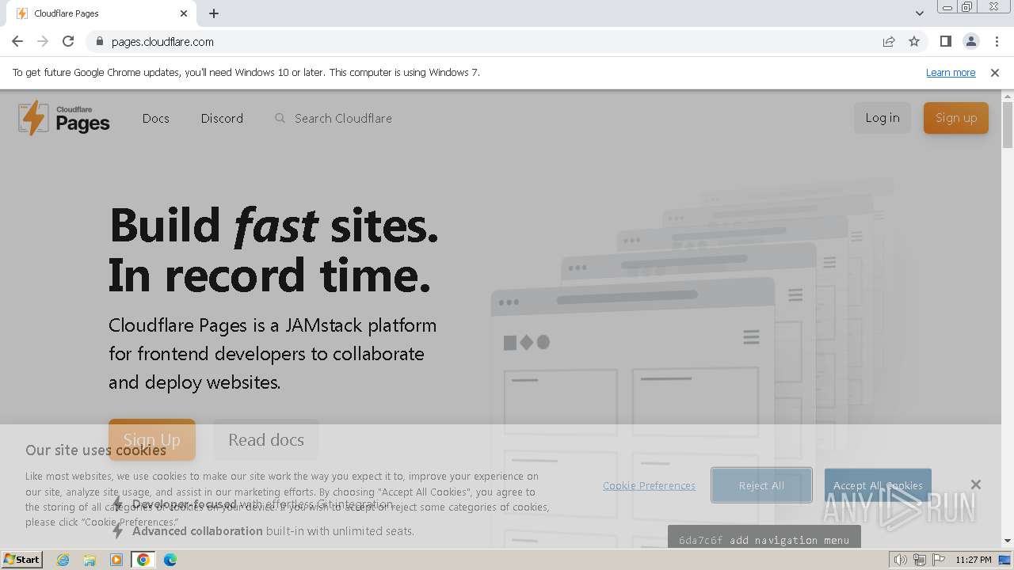Open Chrome three-dot menu
Viewport: 1014px width, 570px height.
point(997,41)
